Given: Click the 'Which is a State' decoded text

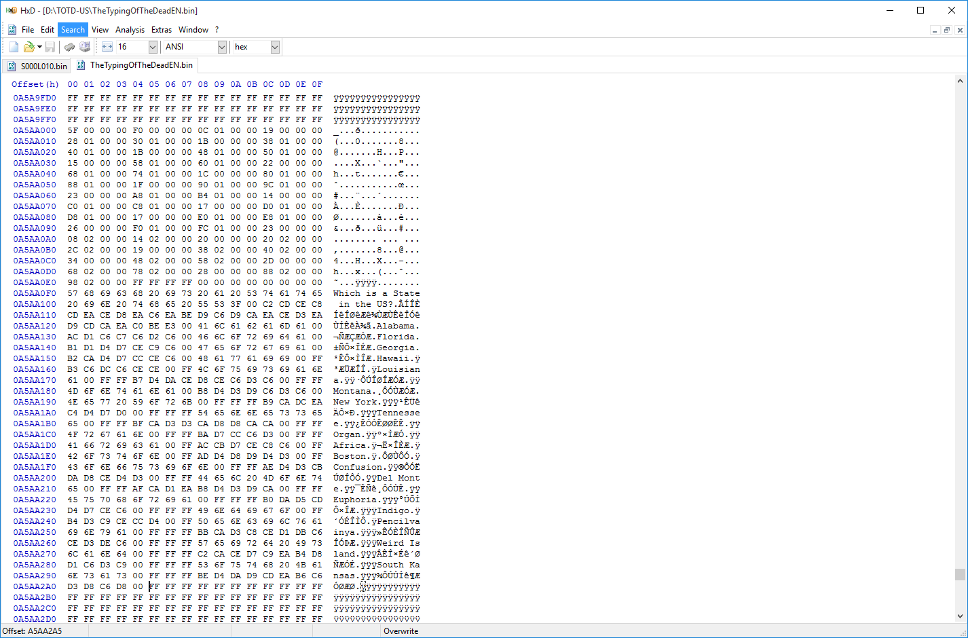Looking at the screenshot, I should coord(377,293).
